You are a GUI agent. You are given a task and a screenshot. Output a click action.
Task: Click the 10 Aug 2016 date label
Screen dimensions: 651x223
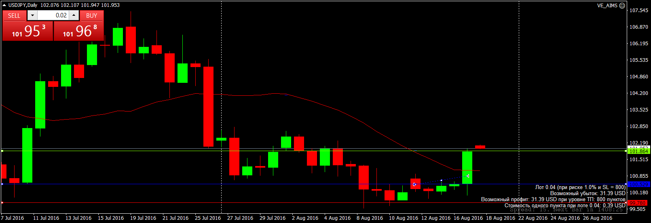404,218
